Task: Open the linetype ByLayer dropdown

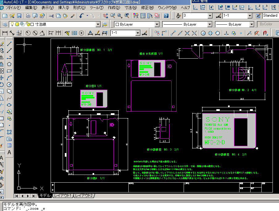Action: coord(210,24)
